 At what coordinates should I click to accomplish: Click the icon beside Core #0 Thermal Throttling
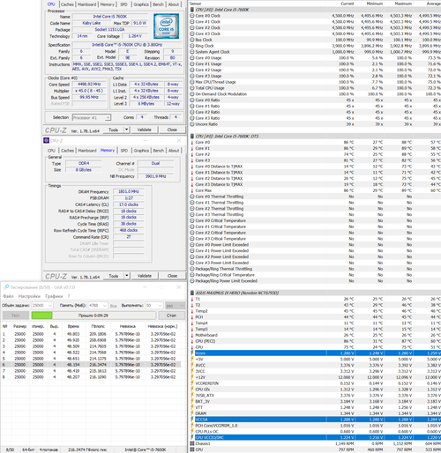(x=192, y=197)
